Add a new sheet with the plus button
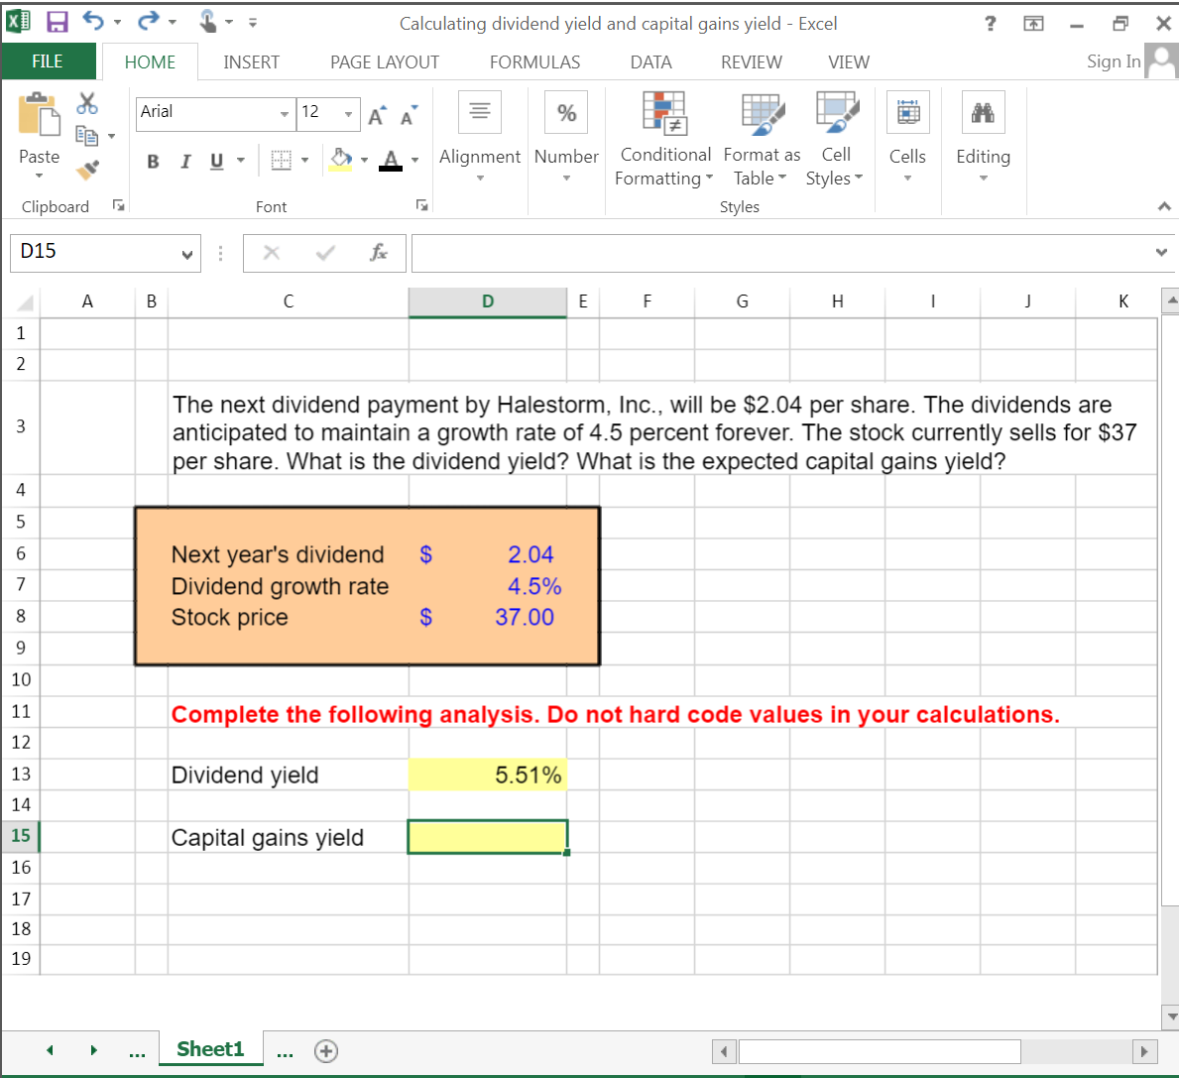The height and width of the screenshot is (1078, 1179). coord(326,1051)
